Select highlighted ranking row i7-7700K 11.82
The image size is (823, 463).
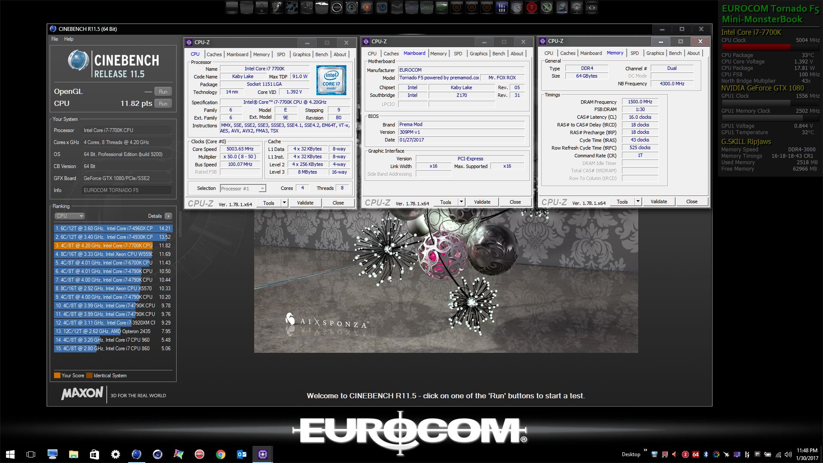click(113, 246)
